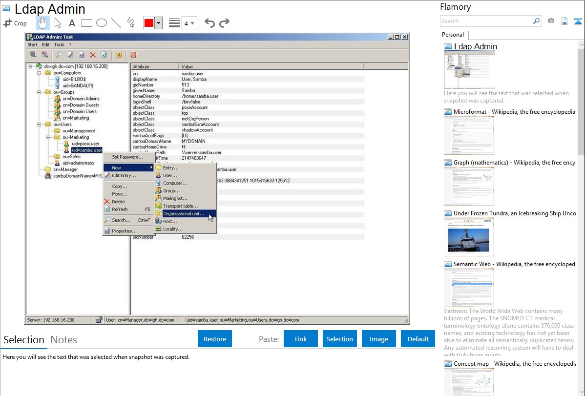
Task: Activate the hand pan tool
Action: 43,23
